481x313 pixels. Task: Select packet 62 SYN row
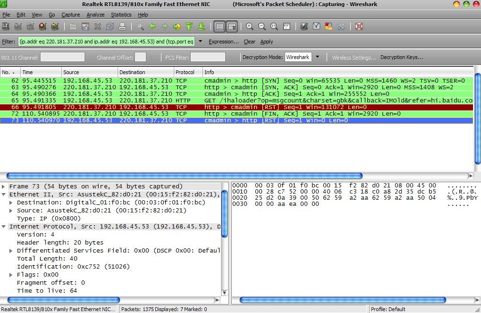236,81
